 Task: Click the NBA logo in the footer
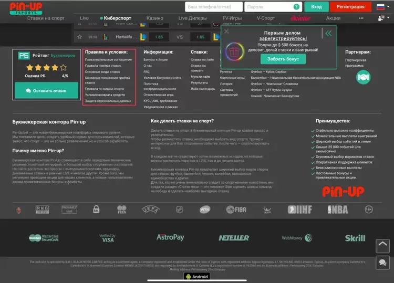[338, 209]
